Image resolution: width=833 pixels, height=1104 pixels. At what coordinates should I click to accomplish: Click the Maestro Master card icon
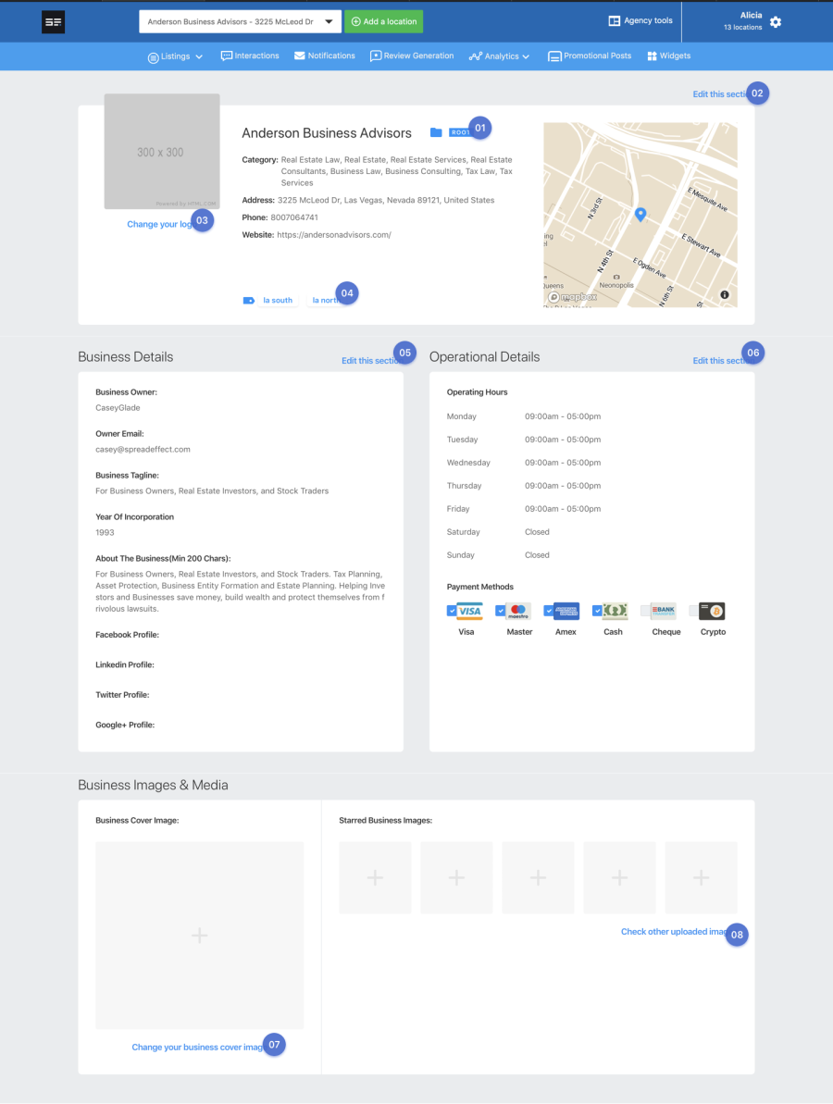(518, 611)
